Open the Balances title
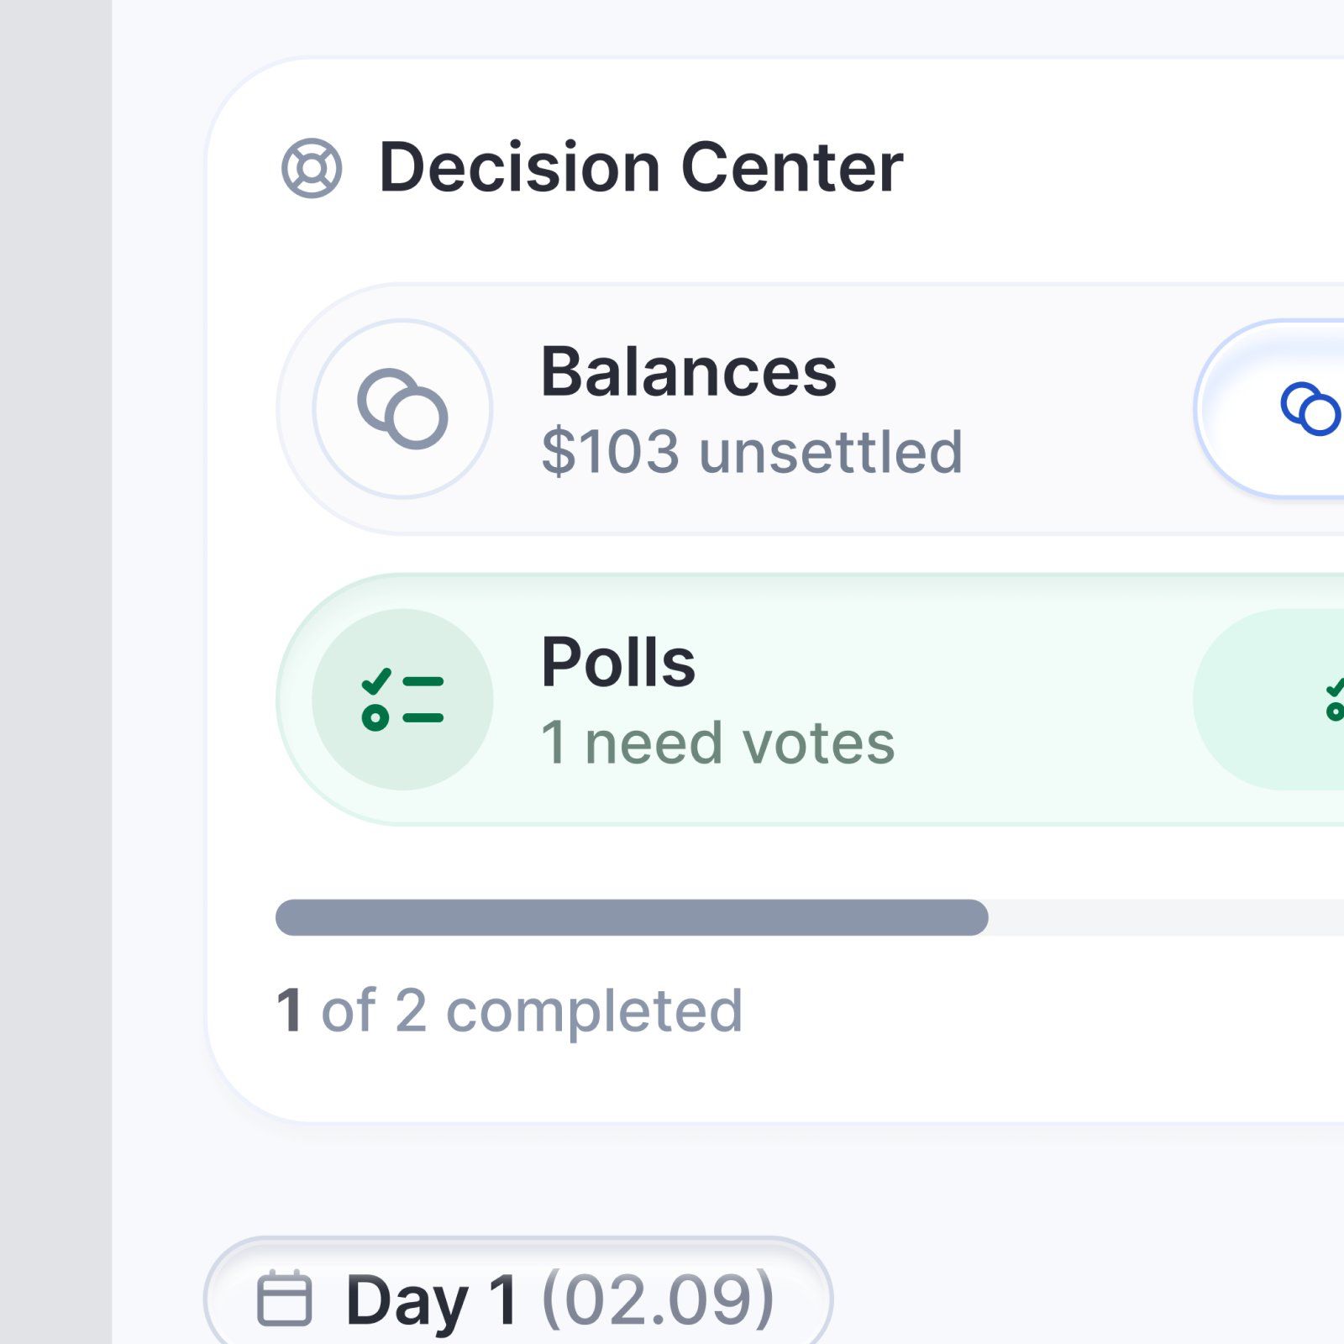Viewport: 1344px width, 1344px height. [x=688, y=372]
